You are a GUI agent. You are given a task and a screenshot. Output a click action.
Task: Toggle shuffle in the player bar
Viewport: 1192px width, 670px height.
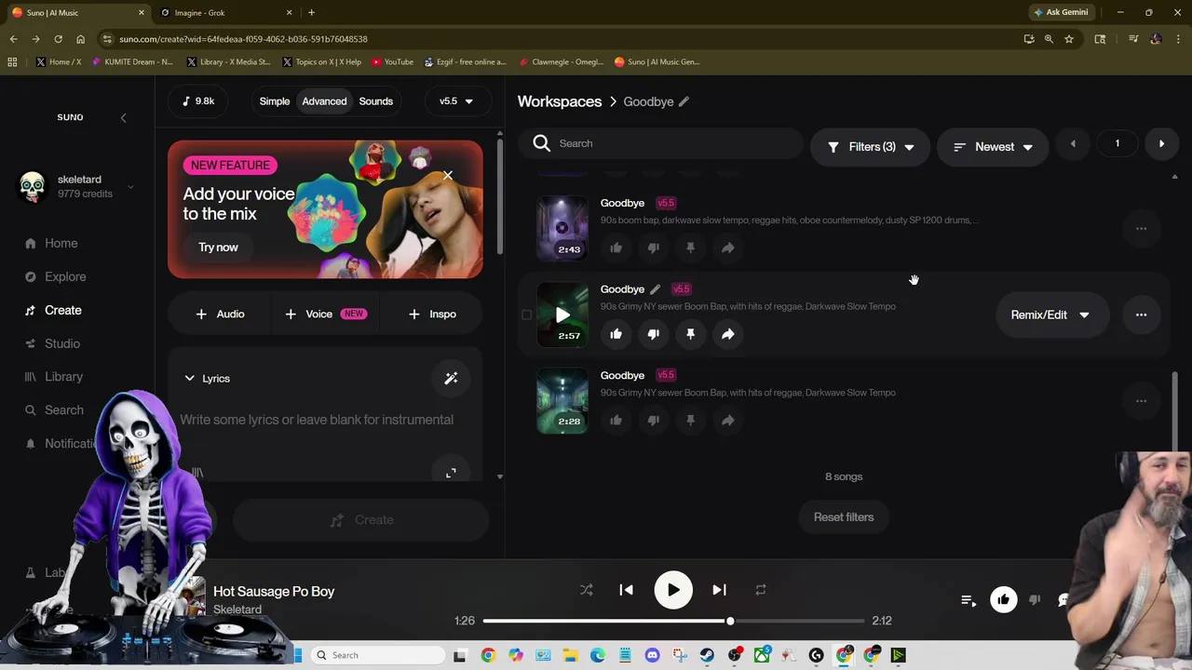point(586,590)
